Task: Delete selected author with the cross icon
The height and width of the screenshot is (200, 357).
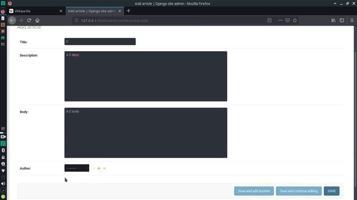Action: coord(104,168)
